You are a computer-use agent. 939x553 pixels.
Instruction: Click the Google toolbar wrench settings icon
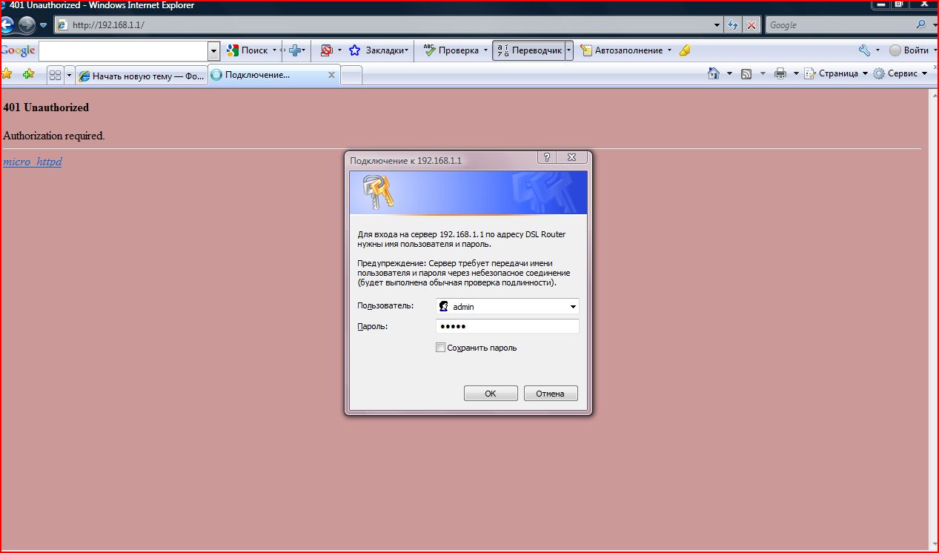[864, 50]
